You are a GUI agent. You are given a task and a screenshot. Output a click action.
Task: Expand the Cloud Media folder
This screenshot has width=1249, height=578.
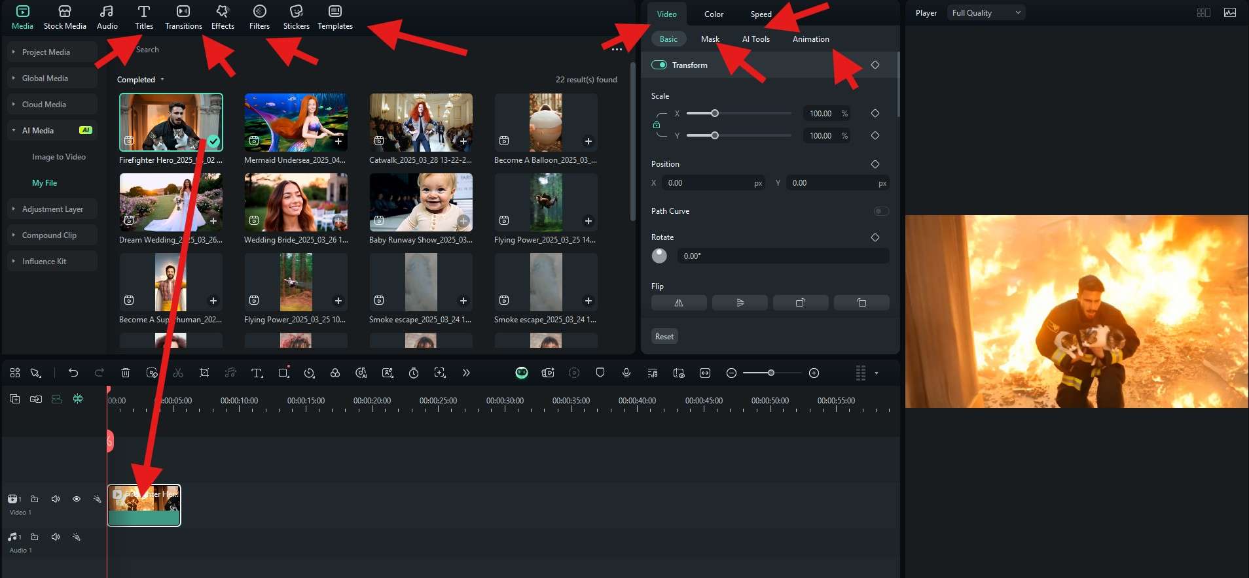[x=52, y=104]
